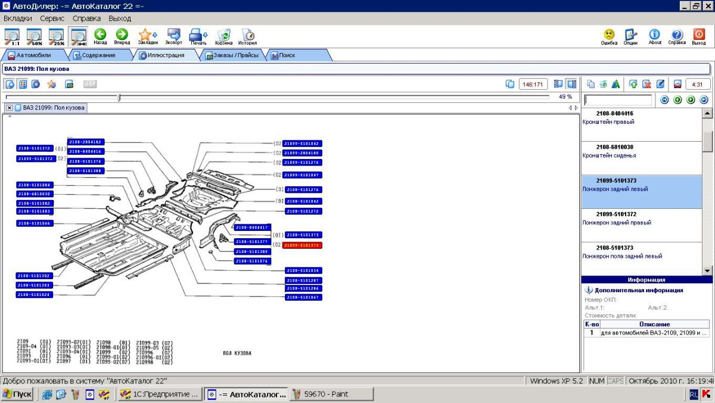
Task: Toggle the fit-to-width zoom icon
Action: pos(78,37)
